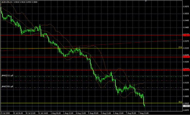190x115 pixels.
Task: Select the #4437056 sell order label
Action: tap(7, 86)
